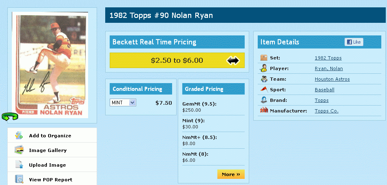Click the Team icon in Item Details
Screen dimensions: 387x185
[x=264, y=79]
